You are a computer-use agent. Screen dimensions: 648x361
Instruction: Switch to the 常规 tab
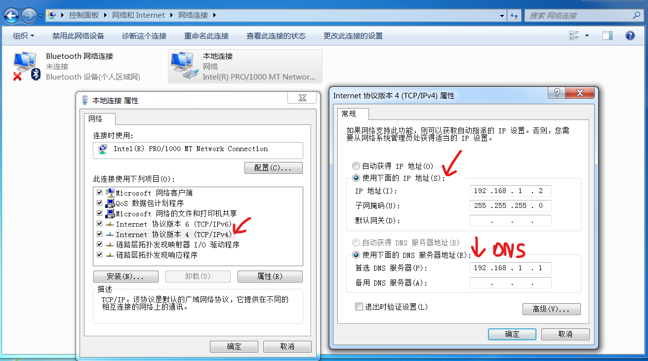[x=349, y=114]
